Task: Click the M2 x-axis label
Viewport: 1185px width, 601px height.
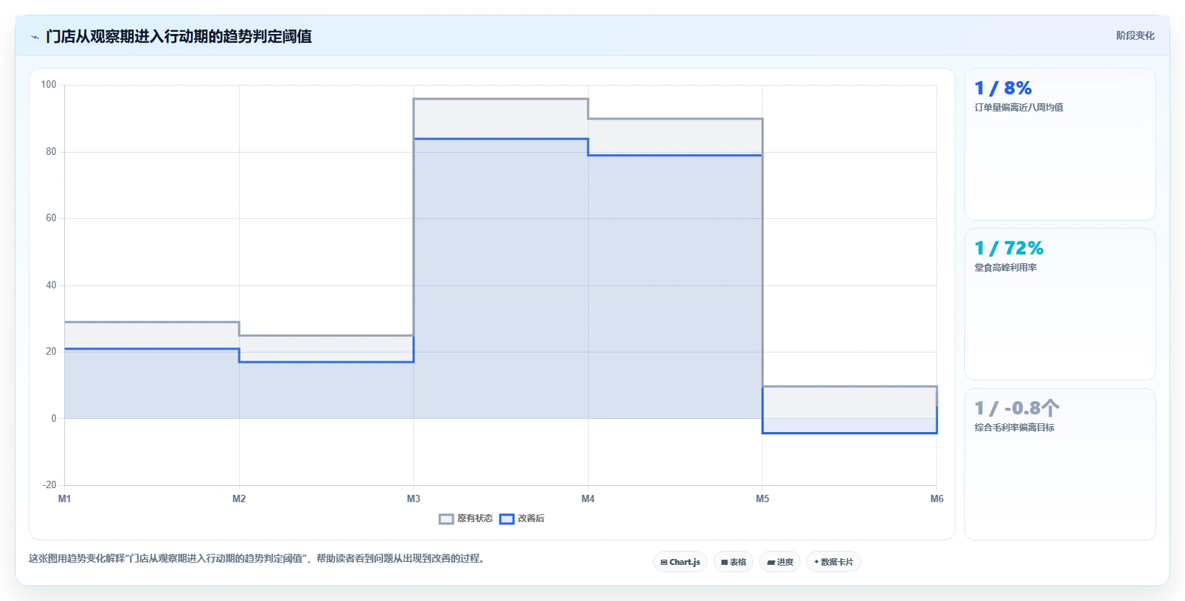Action: 239,499
